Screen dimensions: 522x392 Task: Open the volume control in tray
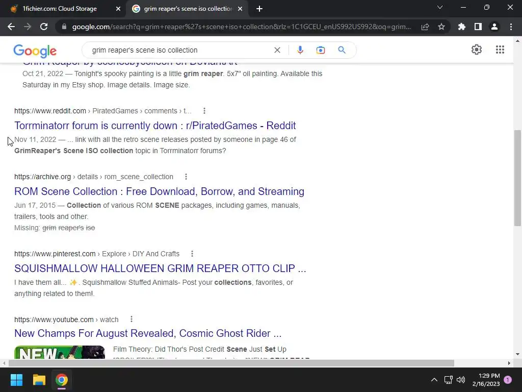[x=461, y=380]
